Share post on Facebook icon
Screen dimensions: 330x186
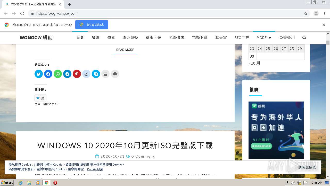(x=48, y=74)
